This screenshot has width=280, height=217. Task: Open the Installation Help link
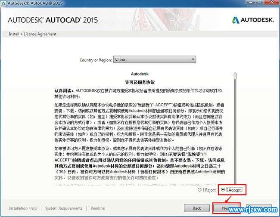click(x=22, y=208)
